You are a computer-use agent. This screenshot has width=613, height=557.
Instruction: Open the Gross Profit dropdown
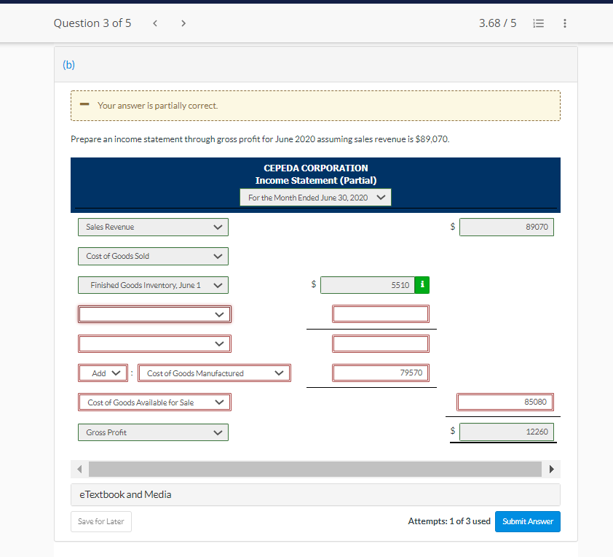pos(153,432)
